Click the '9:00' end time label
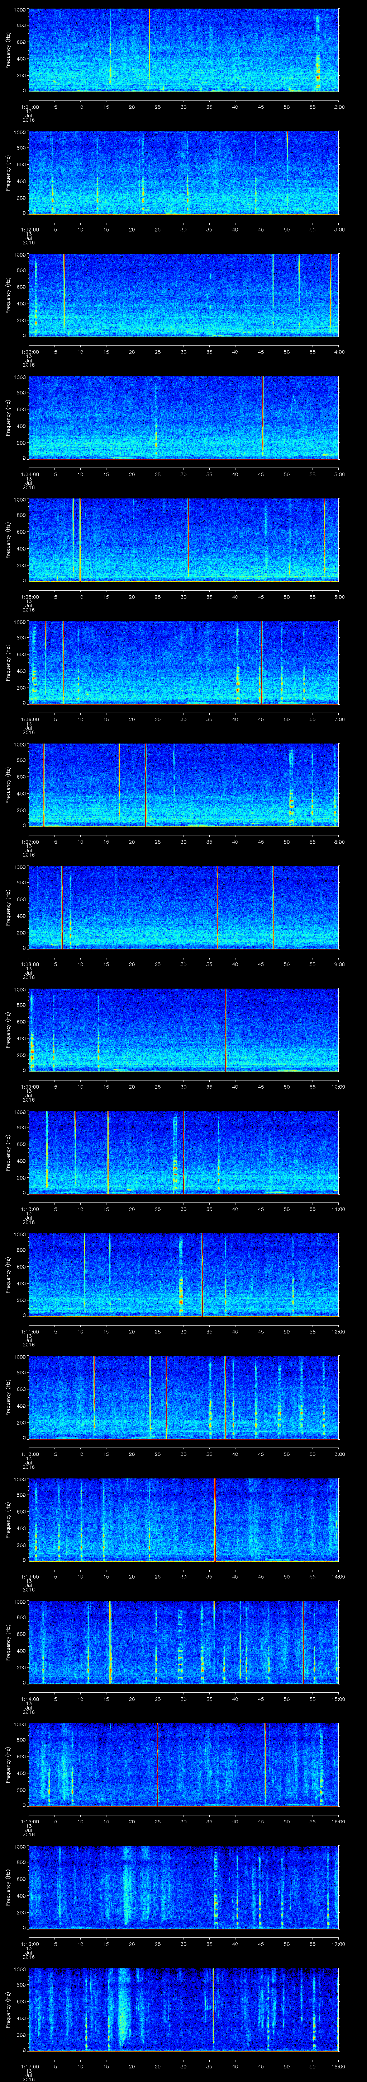Screen dimensions: 367x2082 point(339,963)
